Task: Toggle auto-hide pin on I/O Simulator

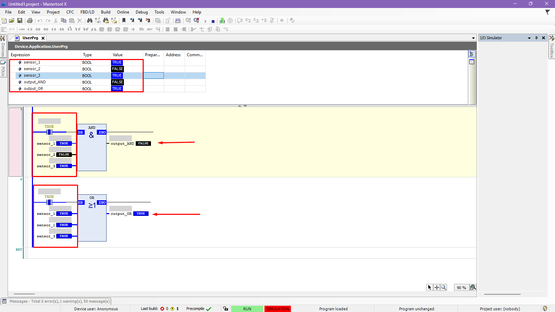Action: 536,38
